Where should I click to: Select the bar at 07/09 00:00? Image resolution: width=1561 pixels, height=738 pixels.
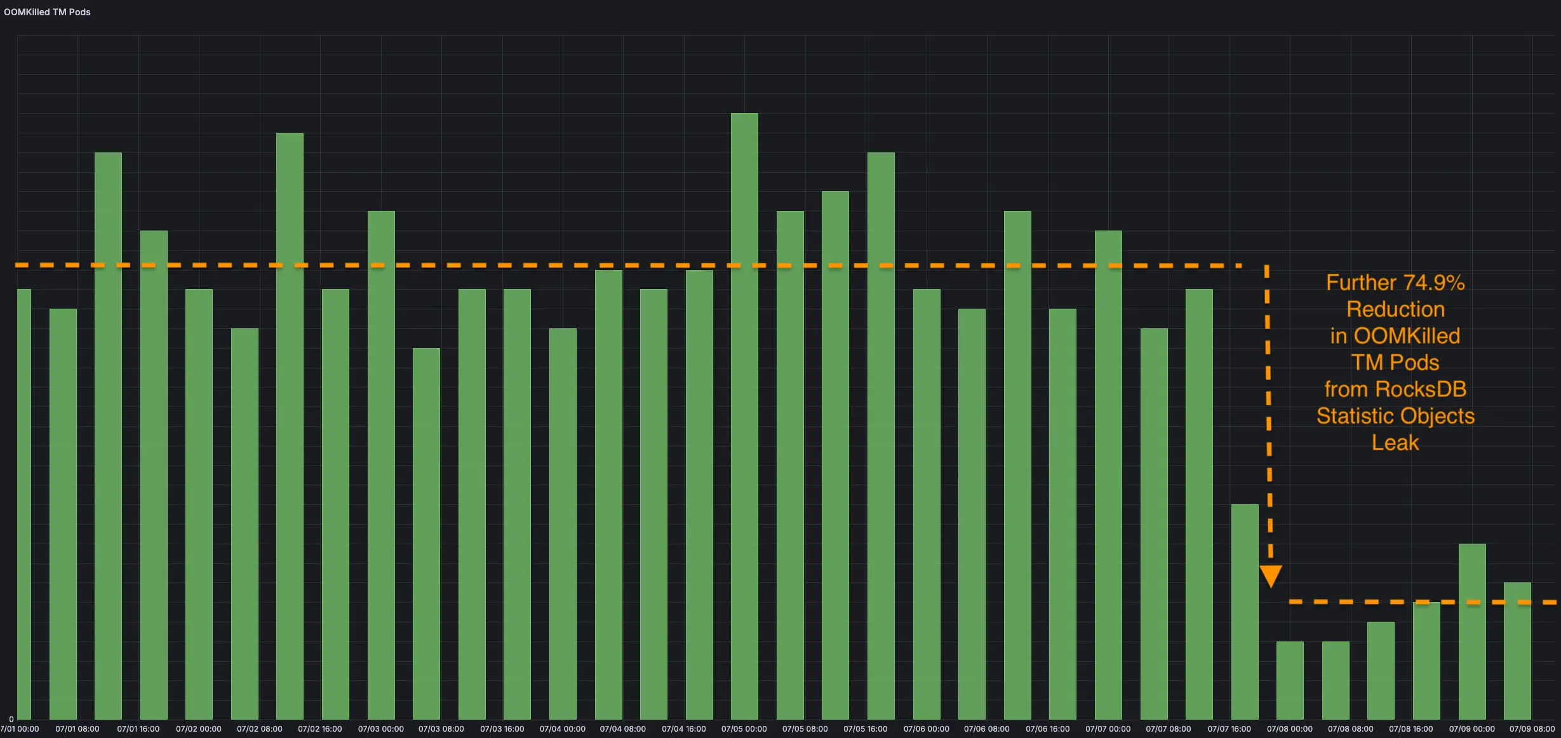(x=1472, y=631)
